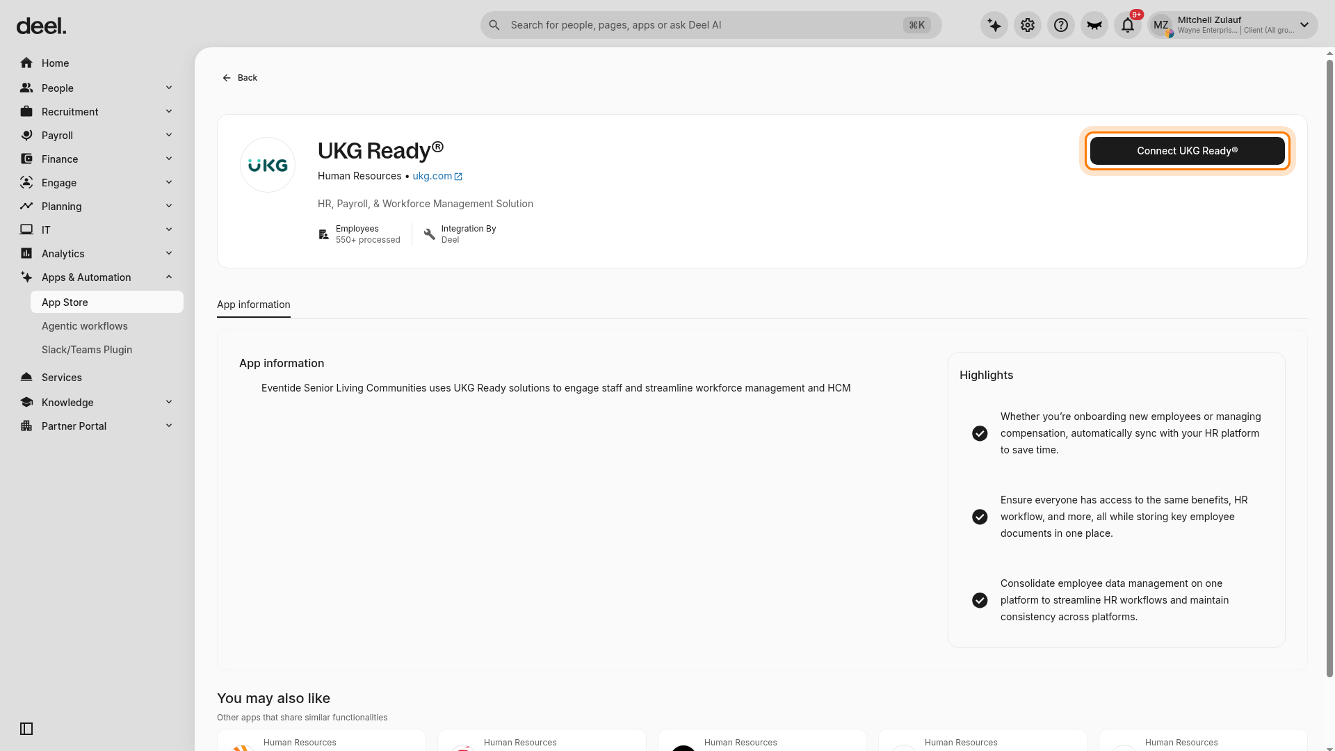Click the Analytics bar chart icon
The height and width of the screenshot is (751, 1335).
point(26,254)
